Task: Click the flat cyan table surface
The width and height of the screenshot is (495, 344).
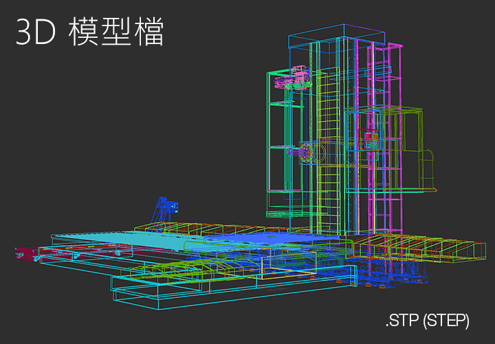Action: tap(117, 240)
